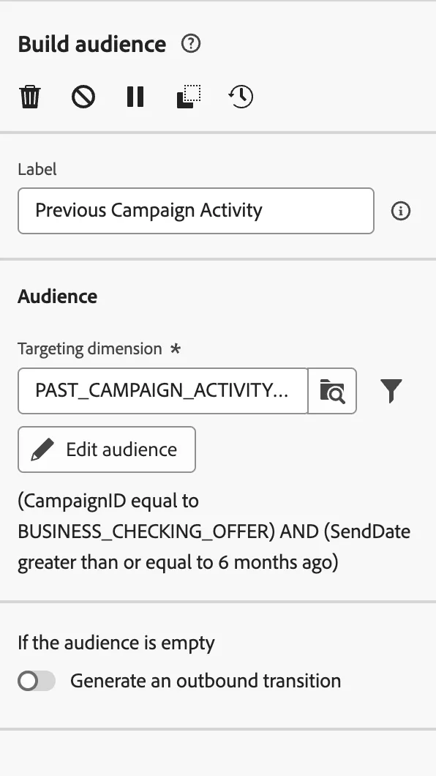Open execution history clock icon
Image resolution: width=436 pixels, height=776 pixels.
click(241, 97)
